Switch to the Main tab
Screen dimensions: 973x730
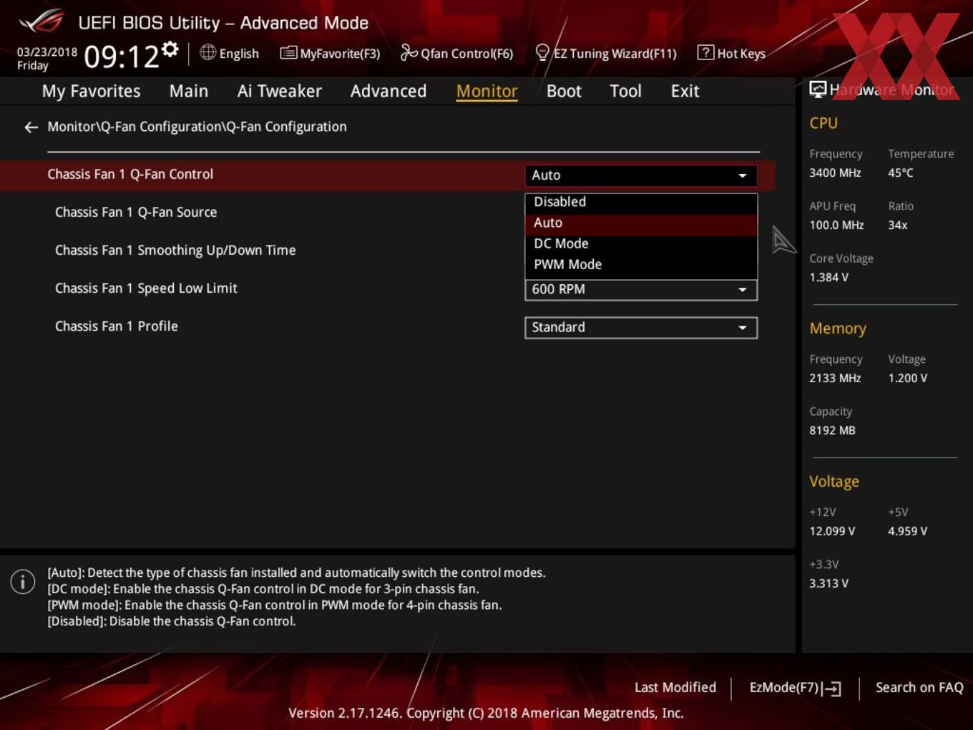click(x=189, y=91)
